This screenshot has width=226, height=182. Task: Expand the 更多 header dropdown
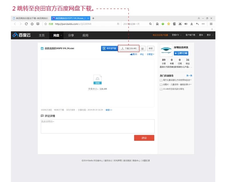[x=210, y=35]
